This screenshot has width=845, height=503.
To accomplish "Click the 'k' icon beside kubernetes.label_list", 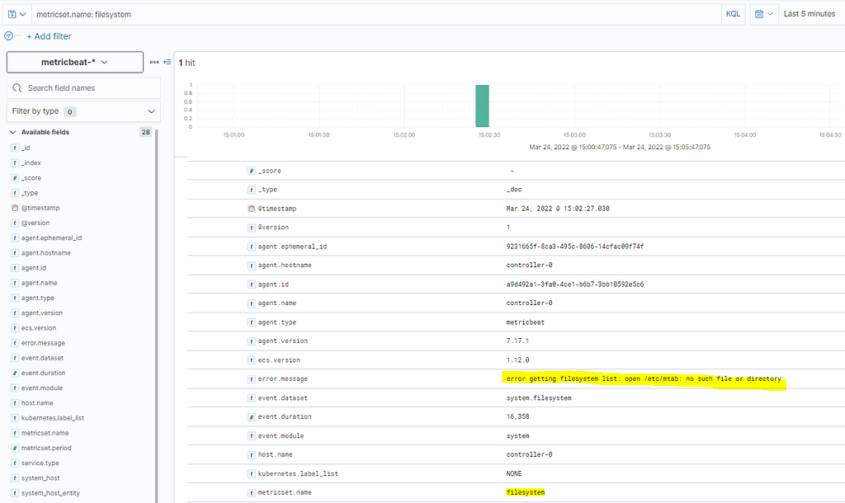I will coord(253,473).
